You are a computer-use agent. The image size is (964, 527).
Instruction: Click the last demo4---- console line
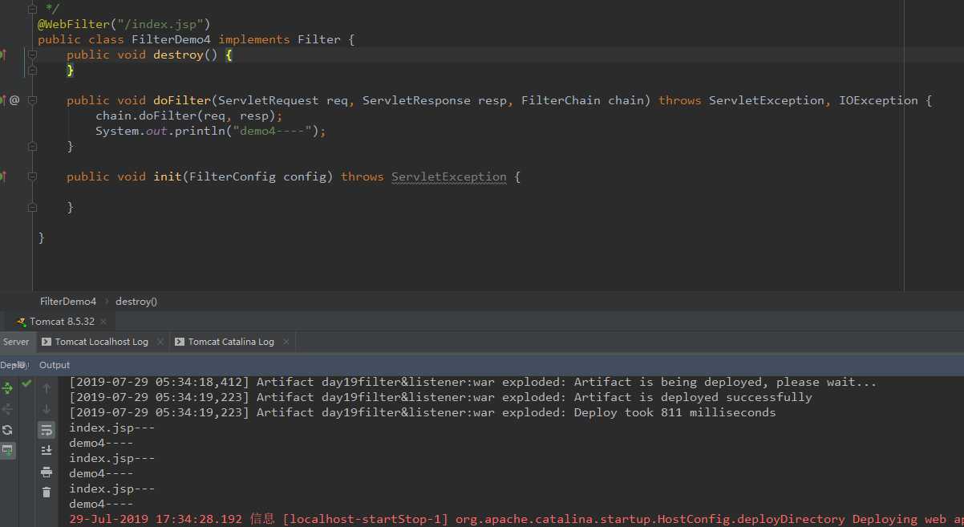tap(101, 504)
